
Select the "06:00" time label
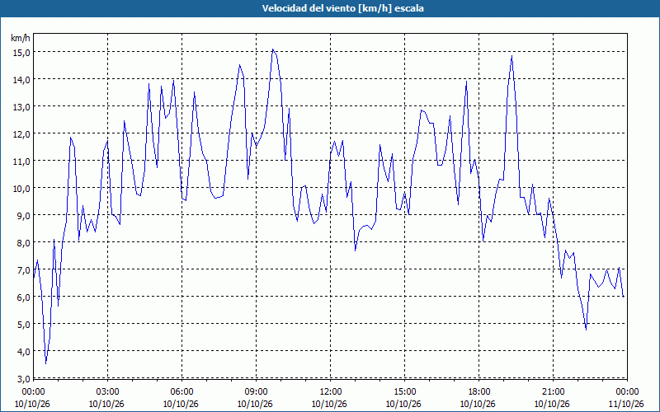[181, 392]
